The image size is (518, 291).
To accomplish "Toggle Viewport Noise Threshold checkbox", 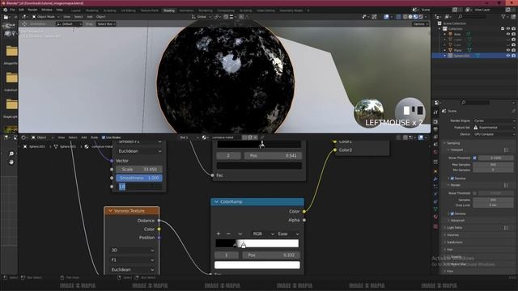I will tap(475, 158).
